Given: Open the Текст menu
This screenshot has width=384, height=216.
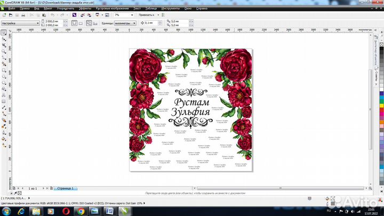Looking at the screenshot, I should coord(138,9).
